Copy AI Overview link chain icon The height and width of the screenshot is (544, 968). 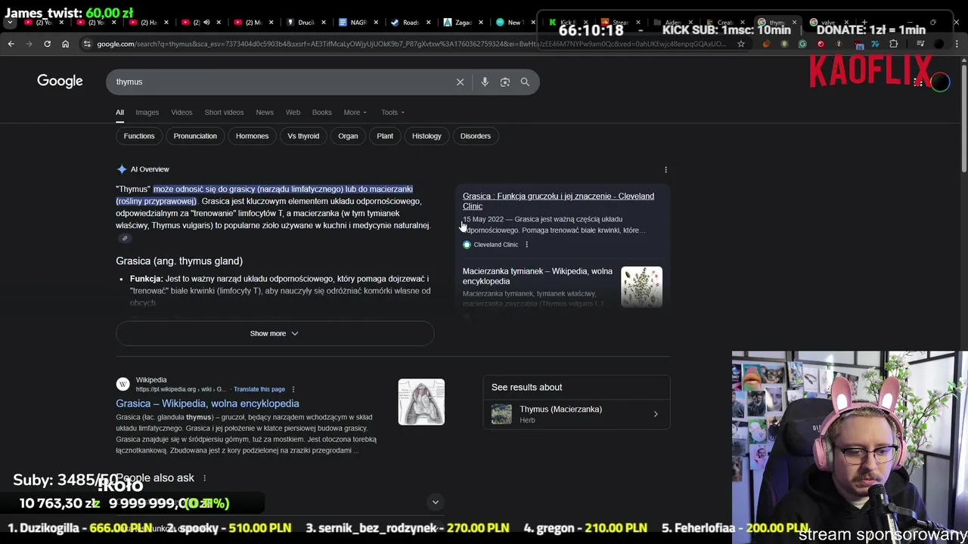coord(125,238)
